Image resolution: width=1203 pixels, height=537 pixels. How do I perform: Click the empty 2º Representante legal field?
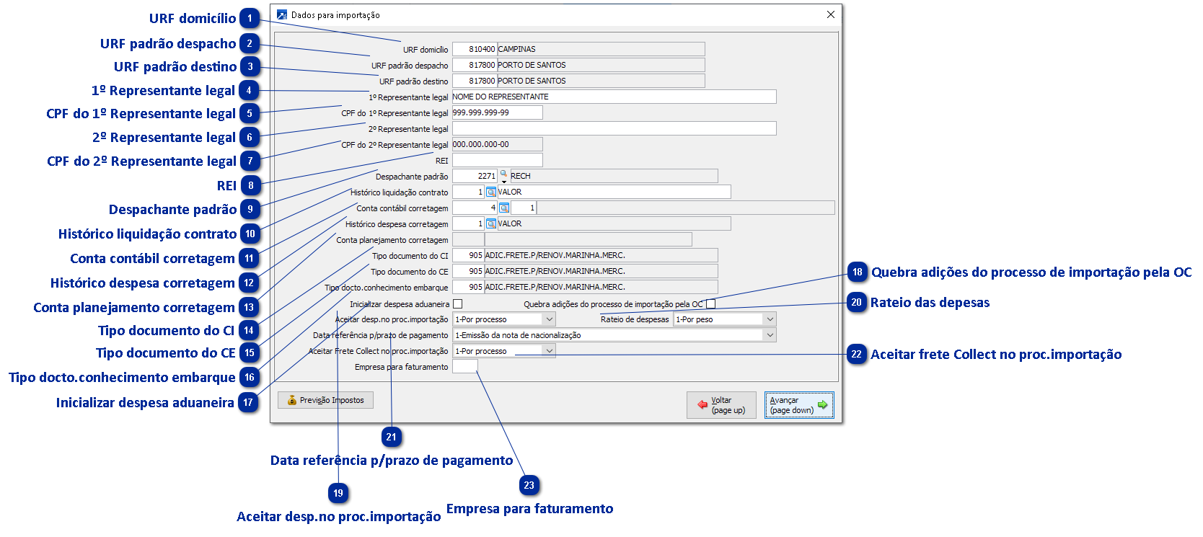coord(614,128)
